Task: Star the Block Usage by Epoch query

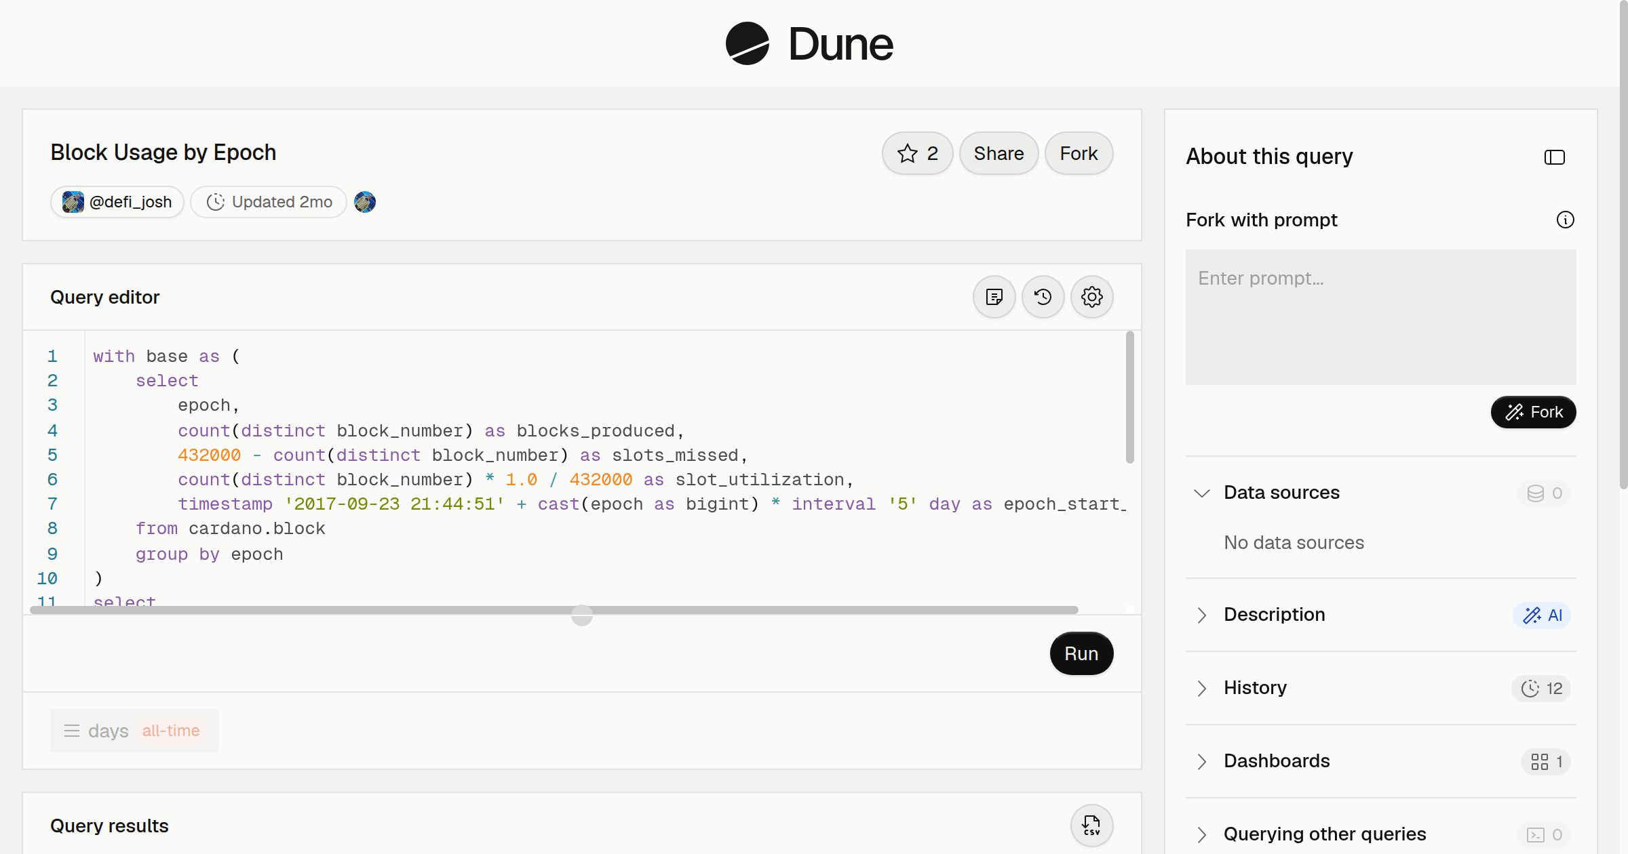Action: (x=917, y=153)
